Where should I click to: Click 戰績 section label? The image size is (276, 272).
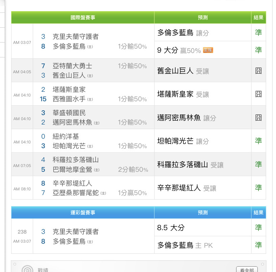[x=43, y=270]
